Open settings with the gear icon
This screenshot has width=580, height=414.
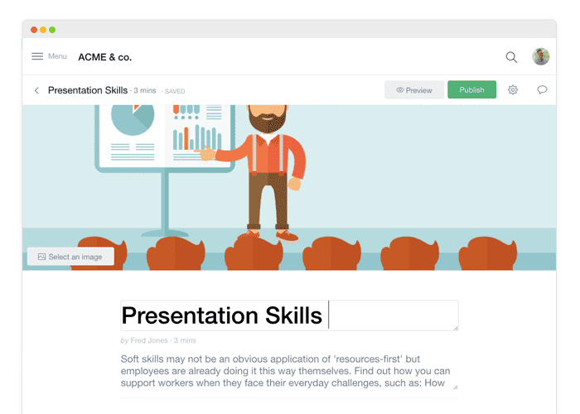tap(513, 89)
